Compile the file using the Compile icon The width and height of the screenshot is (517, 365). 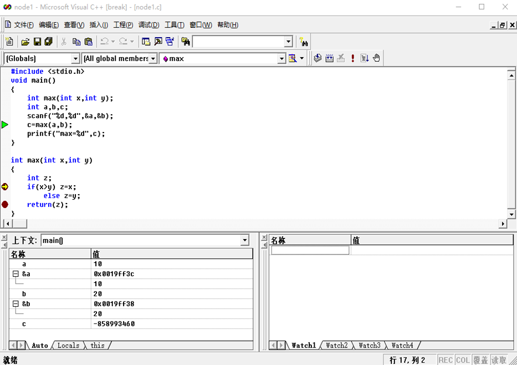click(318, 58)
